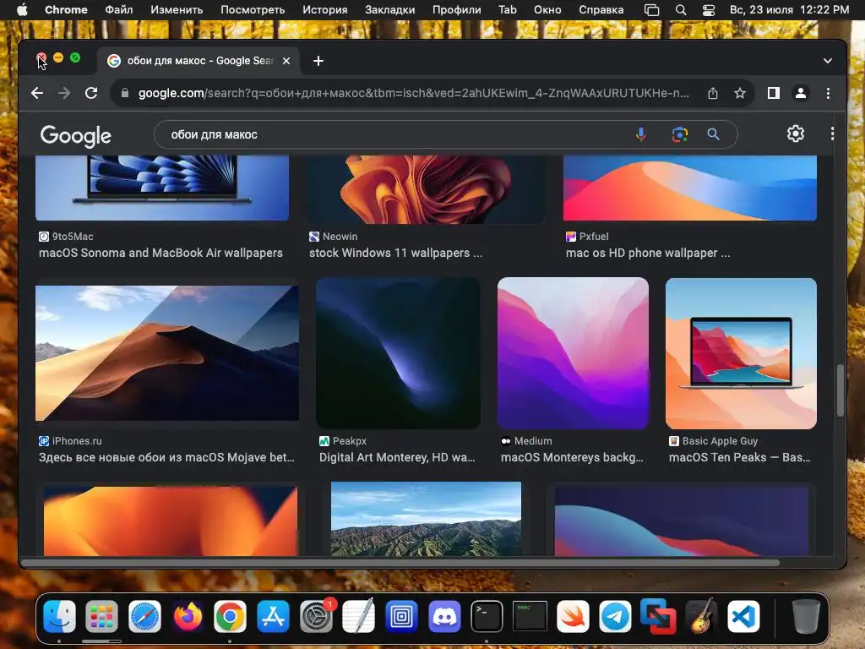This screenshot has width=865, height=649.
Task: Open stock Windows 11 wallpapers result
Action: (x=395, y=253)
